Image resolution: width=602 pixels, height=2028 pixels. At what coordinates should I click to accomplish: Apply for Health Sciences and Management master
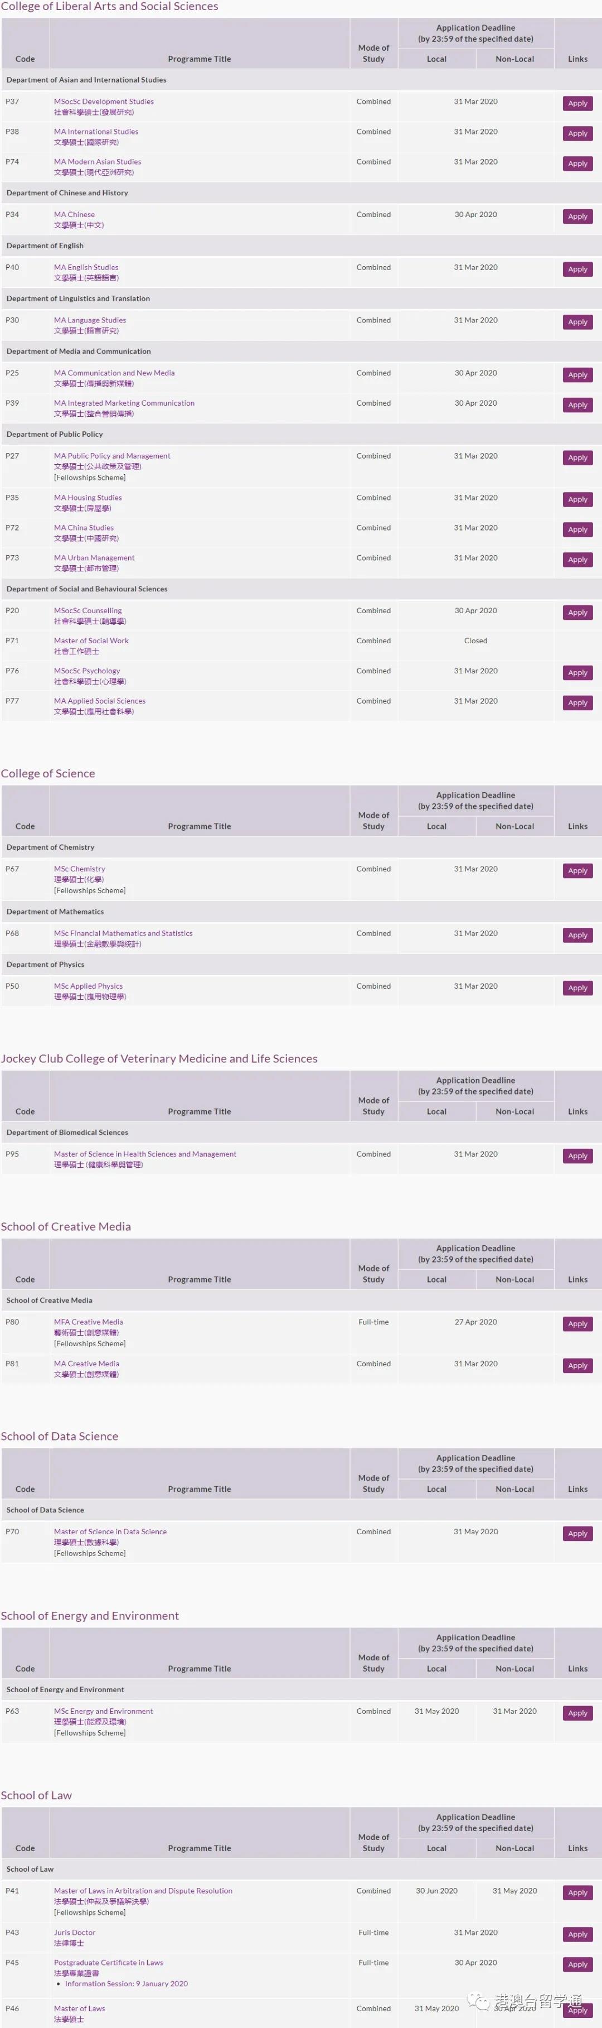[x=577, y=1155]
